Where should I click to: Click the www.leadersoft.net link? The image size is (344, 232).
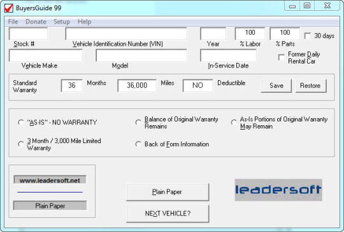pyautogui.click(x=50, y=180)
